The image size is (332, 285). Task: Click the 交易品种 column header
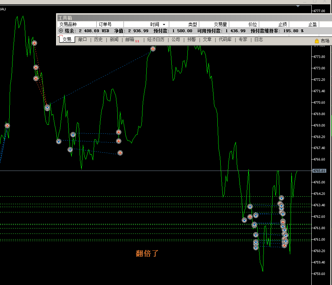click(x=68, y=24)
